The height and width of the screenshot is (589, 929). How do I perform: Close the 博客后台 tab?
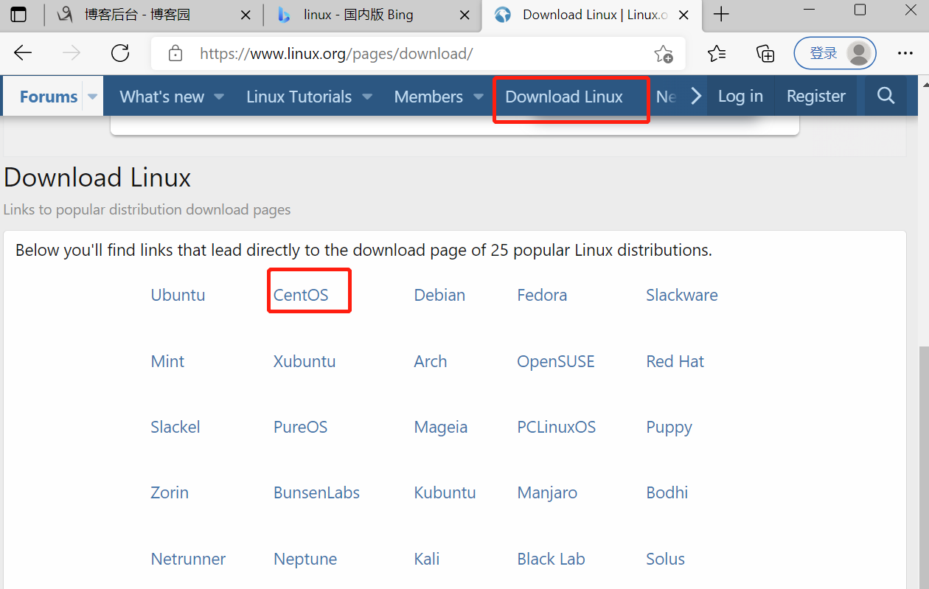pyautogui.click(x=246, y=15)
